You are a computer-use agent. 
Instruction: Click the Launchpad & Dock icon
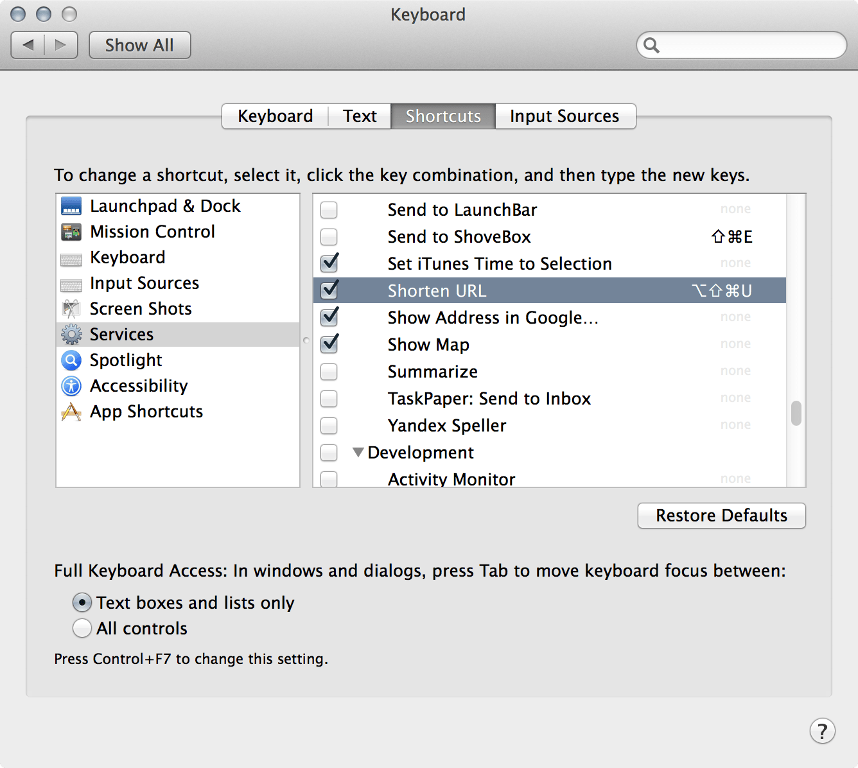point(71,206)
